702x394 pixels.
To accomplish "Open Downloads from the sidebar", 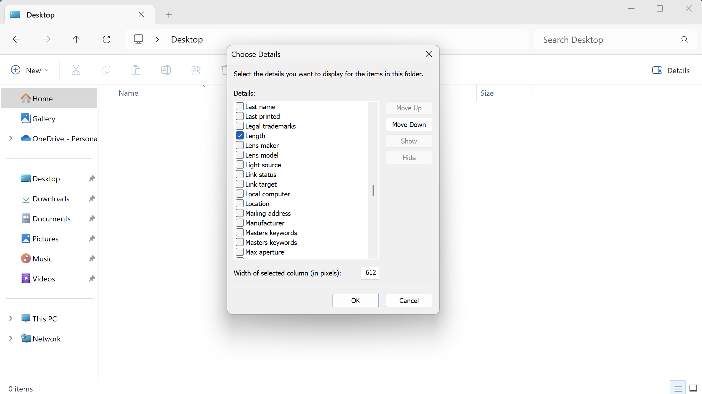I will click(51, 199).
